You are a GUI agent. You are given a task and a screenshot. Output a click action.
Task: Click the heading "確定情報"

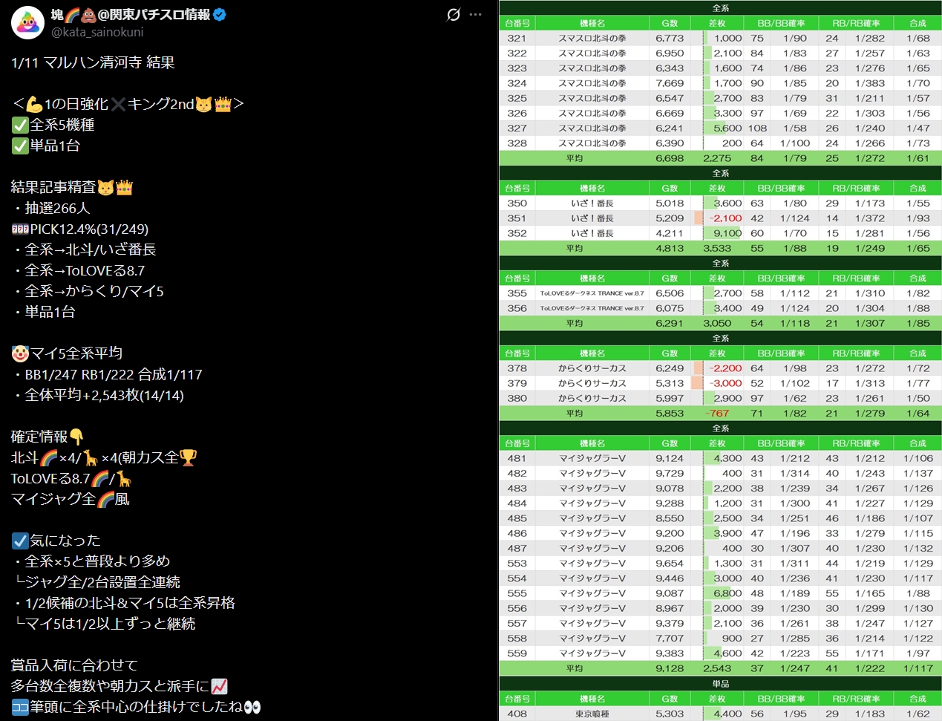(48, 437)
